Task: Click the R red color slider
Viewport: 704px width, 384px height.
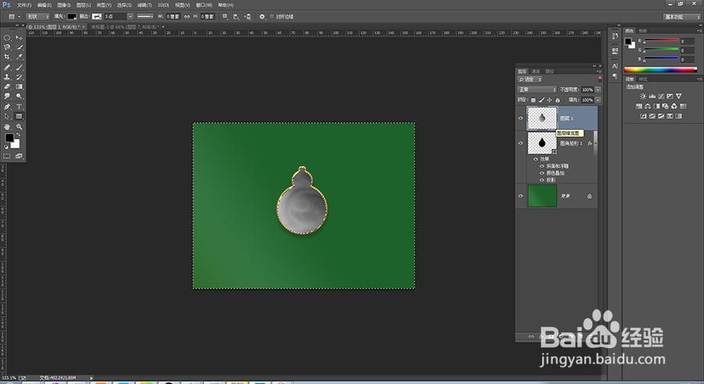Action: click(x=661, y=41)
